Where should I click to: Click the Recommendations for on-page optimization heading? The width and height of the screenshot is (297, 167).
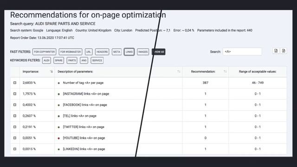88,15
